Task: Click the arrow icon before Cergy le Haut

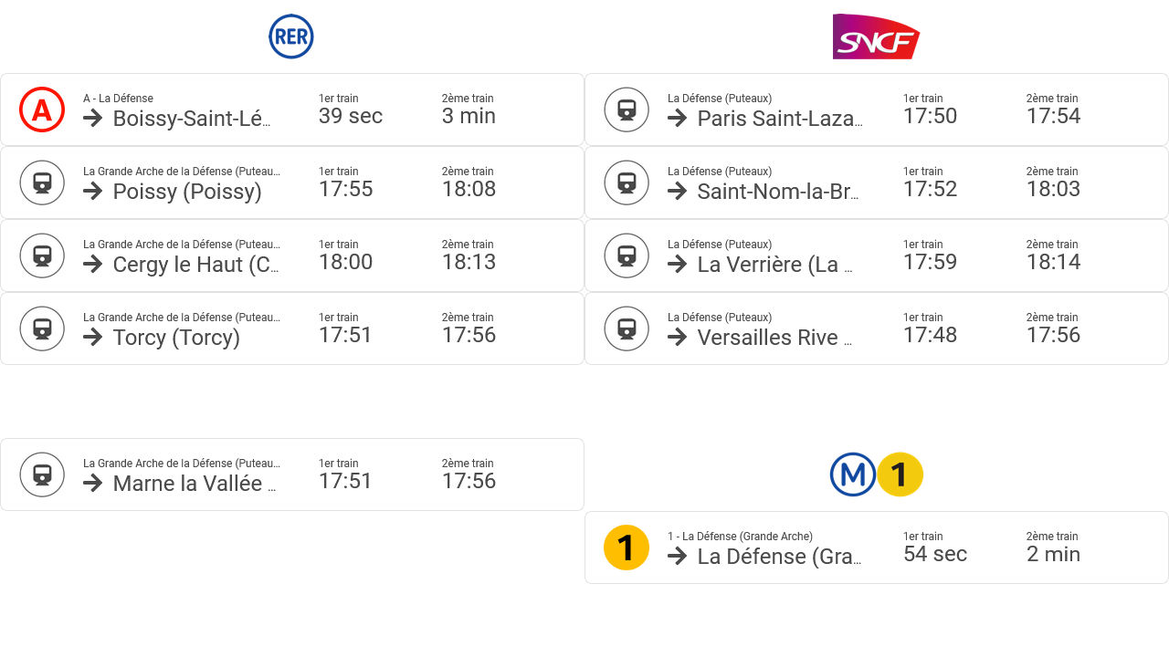Action: pyautogui.click(x=92, y=264)
